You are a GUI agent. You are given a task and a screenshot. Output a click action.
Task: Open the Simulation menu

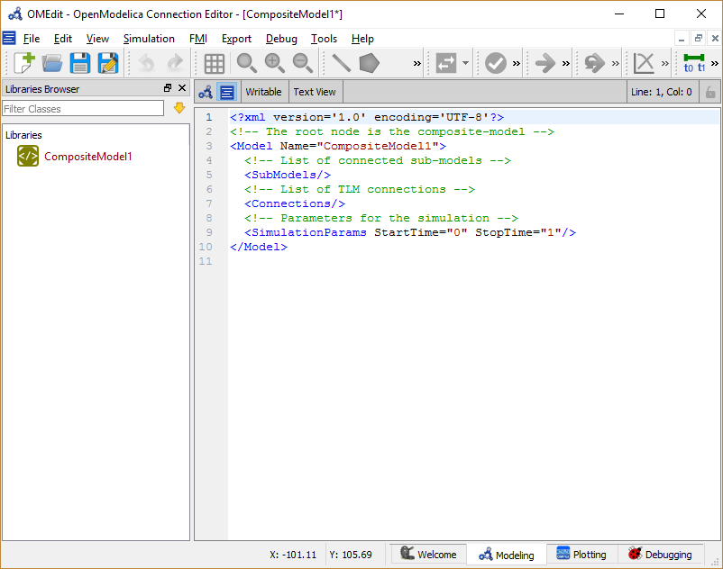pos(149,39)
